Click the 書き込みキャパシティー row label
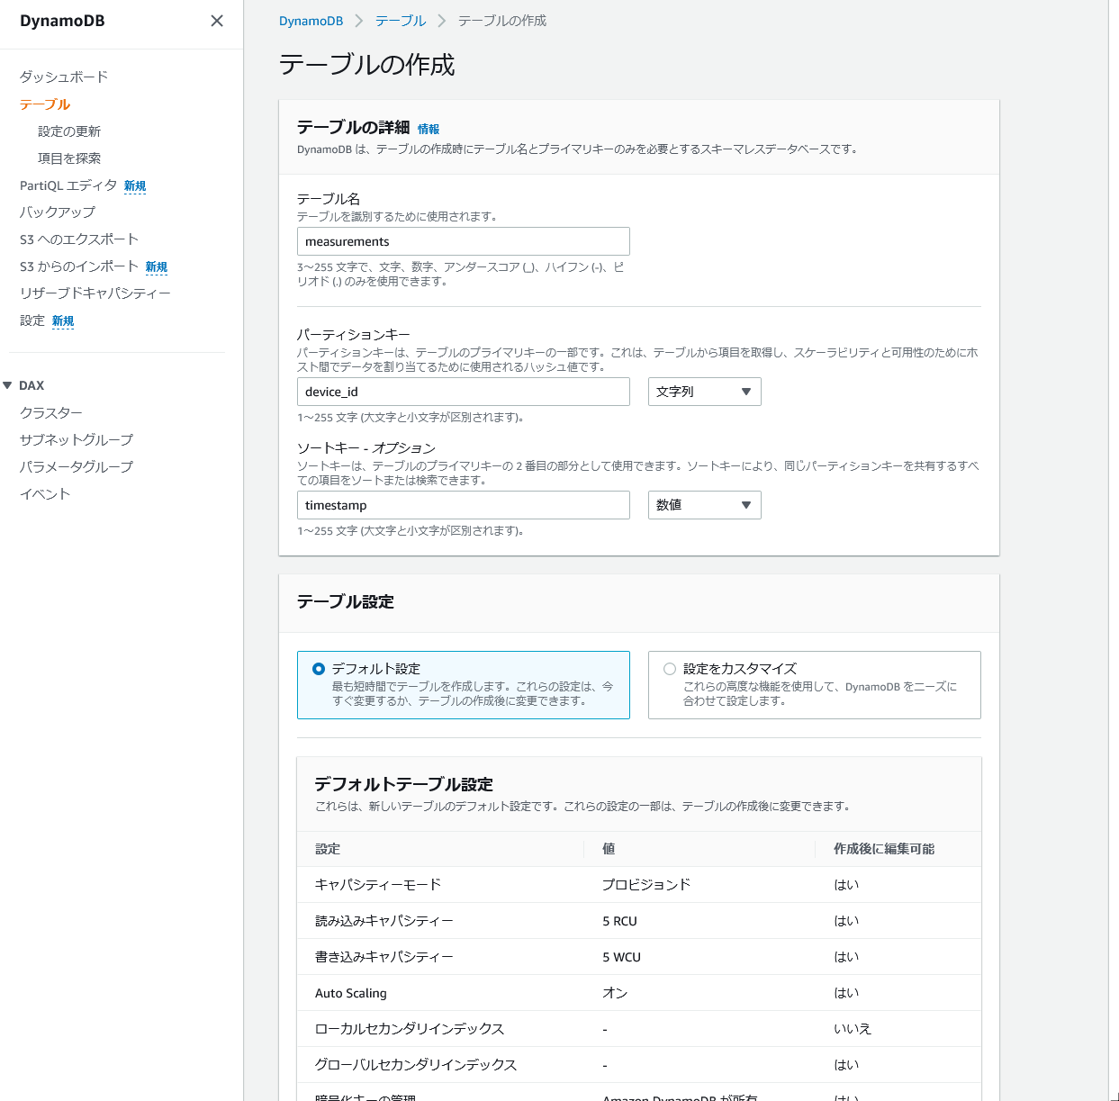Viewport: 1119px width, 1101px height. [x=384, y=957]
